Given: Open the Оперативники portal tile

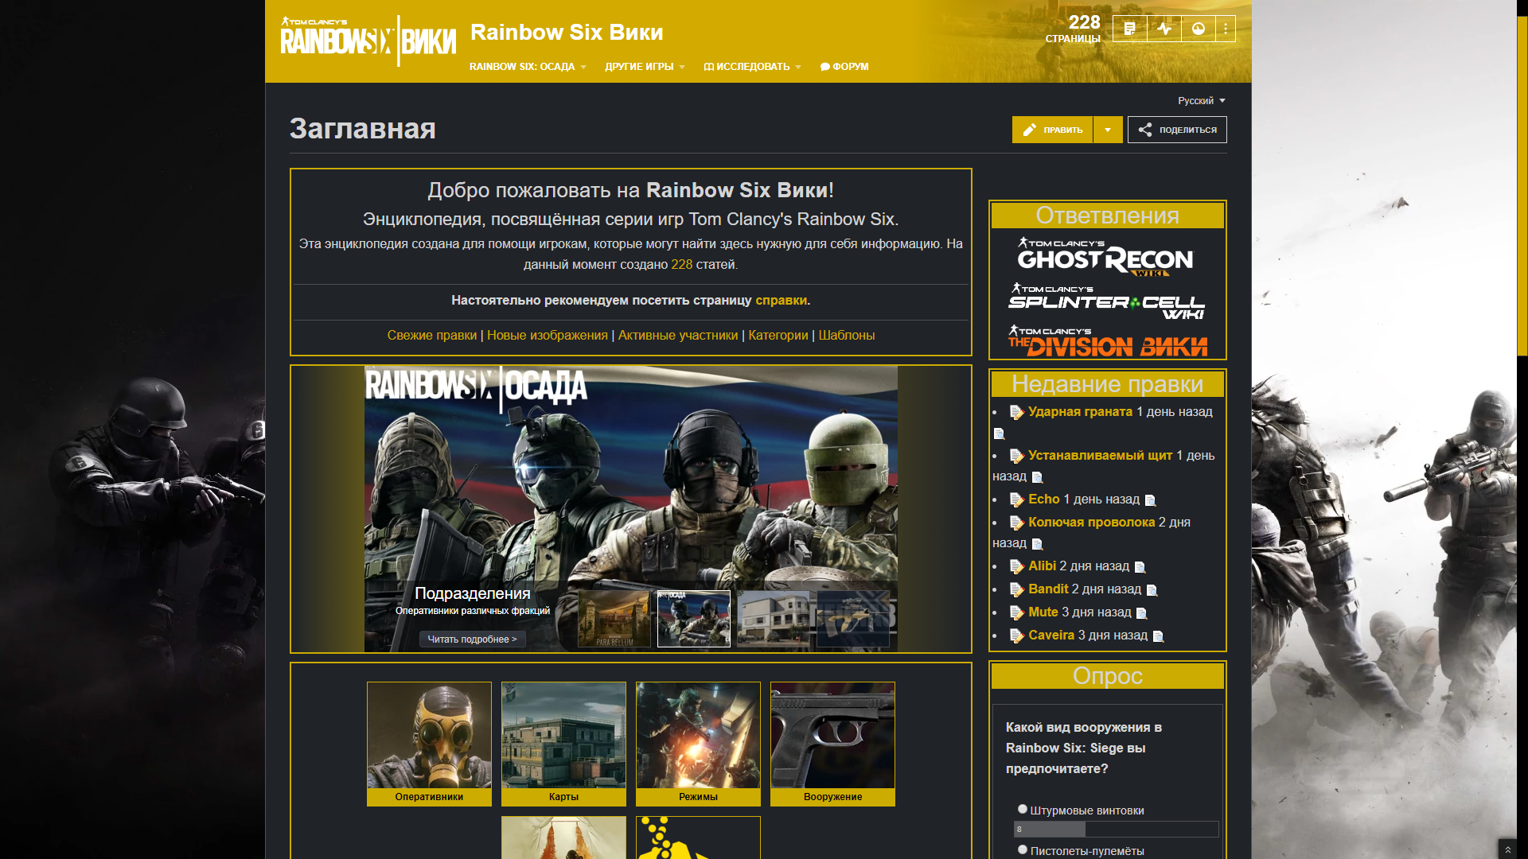Looking at the screenshot, I should tap(429, 744).
